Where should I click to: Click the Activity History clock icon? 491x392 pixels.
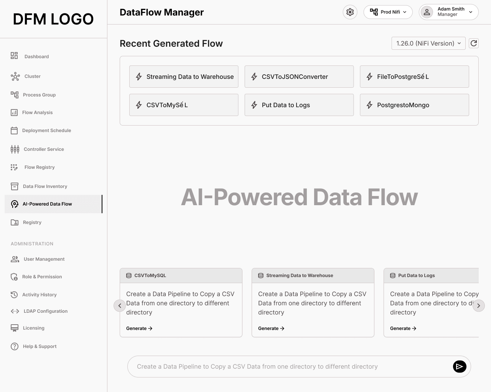[14, 295]
